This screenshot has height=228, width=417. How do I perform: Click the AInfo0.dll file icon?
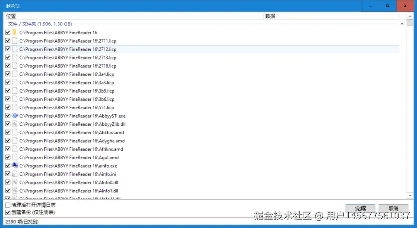click(15, 182)
